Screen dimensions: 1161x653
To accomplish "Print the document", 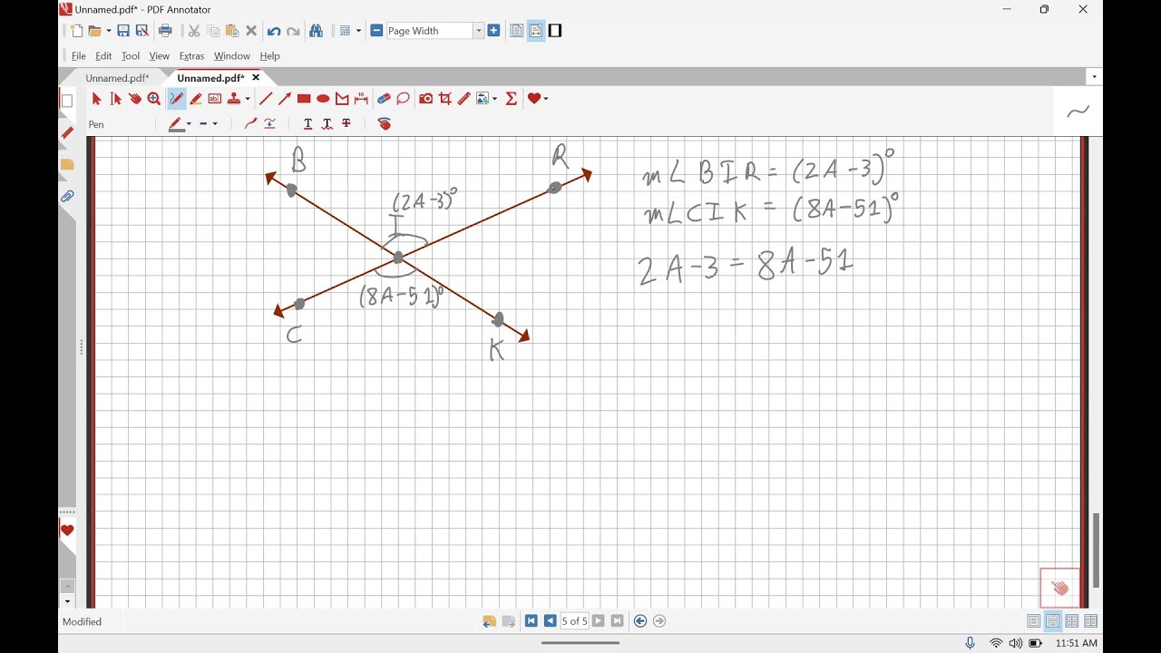I will [165, 31].
